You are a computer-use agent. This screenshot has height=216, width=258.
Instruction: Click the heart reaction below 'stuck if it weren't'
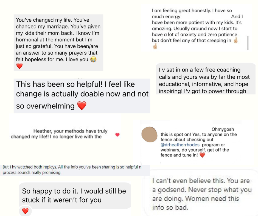25,211
